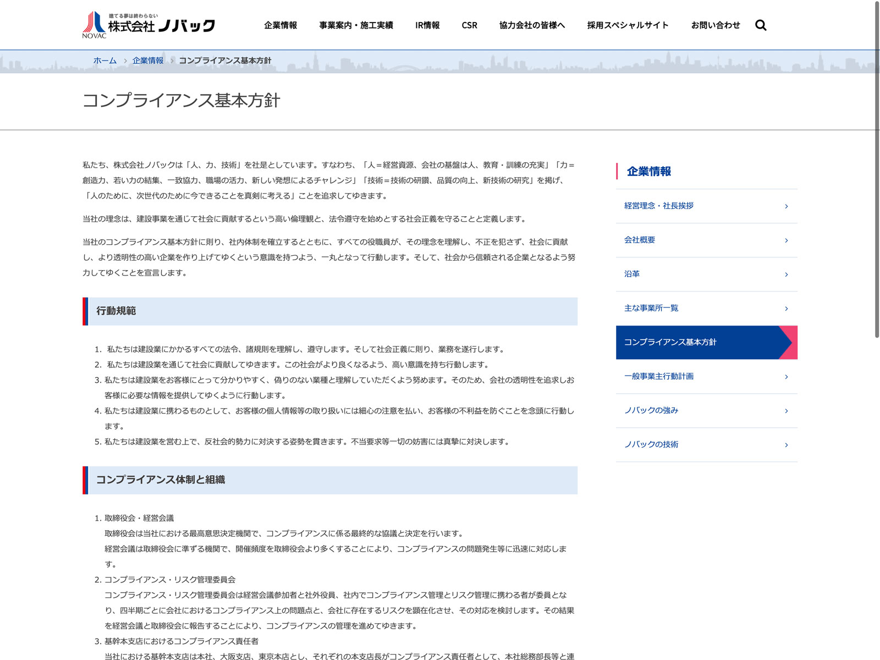Screen dimensions: 880x660
Task: Click chevron next to 経営理念・社長挨拶
Action: [x=786, y=206]
